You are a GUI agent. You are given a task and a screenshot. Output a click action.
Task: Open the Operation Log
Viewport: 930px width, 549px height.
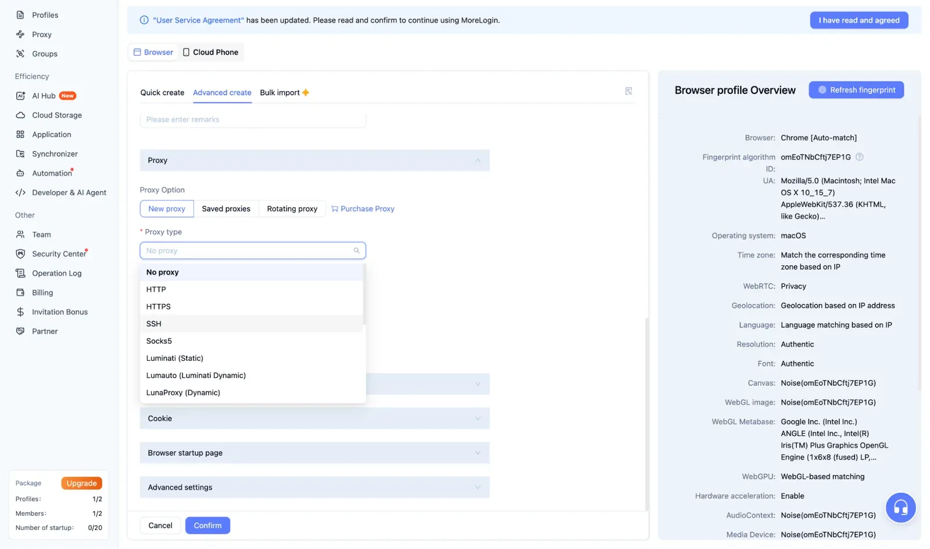(56, 273)
